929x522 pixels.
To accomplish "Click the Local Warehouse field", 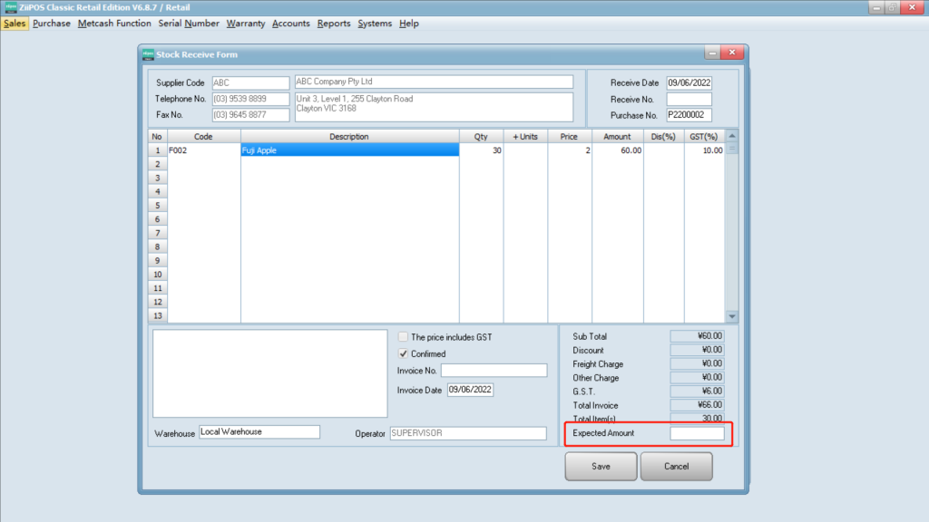I will 259,432.
